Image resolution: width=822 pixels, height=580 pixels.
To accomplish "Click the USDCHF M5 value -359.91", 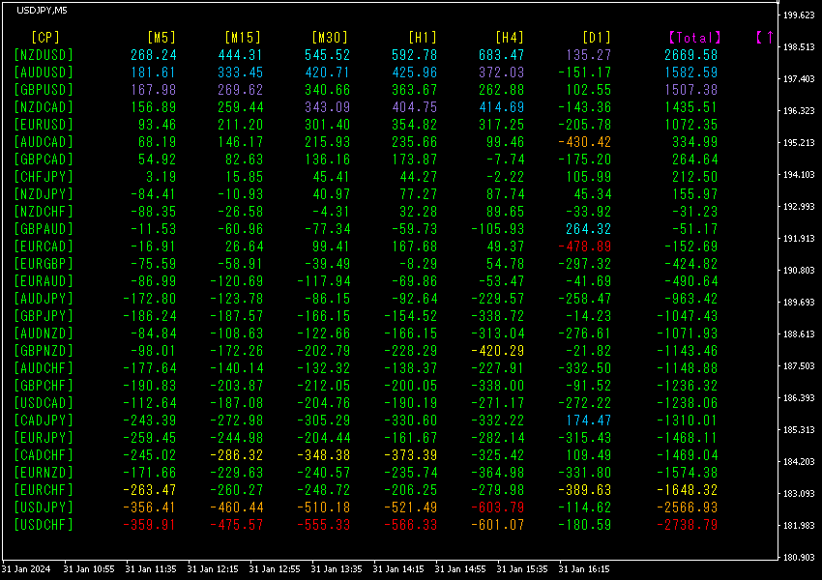I will coord(149,525).
